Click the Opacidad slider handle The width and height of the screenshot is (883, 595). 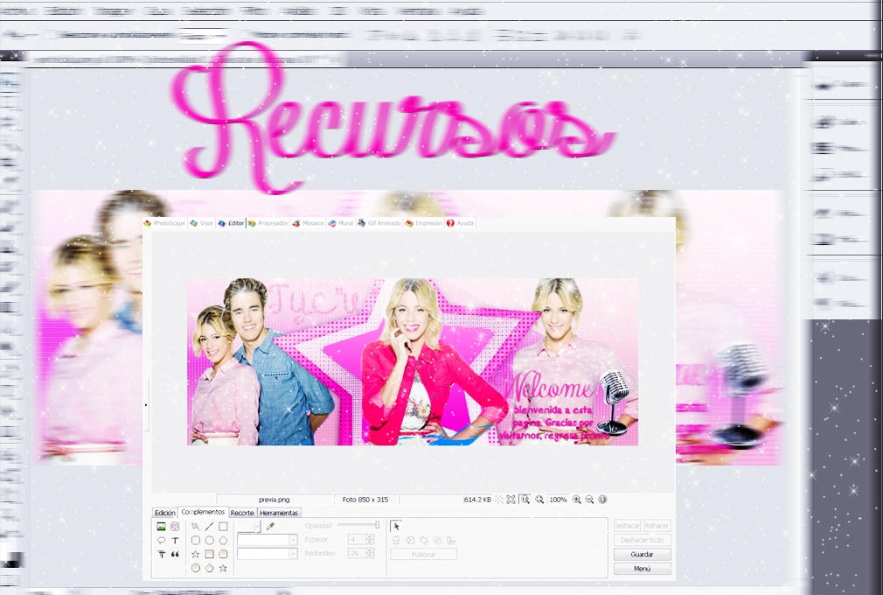click(378, 525)
